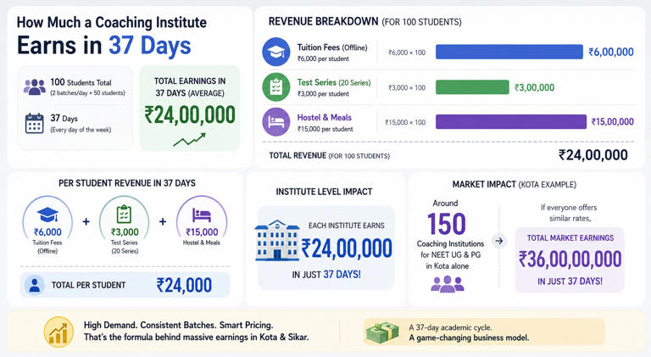Click the clipboard icon above ₹3,000
This screenshot has width=651, height=357.
coord(124,215)
